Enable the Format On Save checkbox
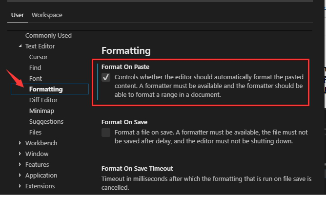Viewport: 326px width, 202px height. 106,133
